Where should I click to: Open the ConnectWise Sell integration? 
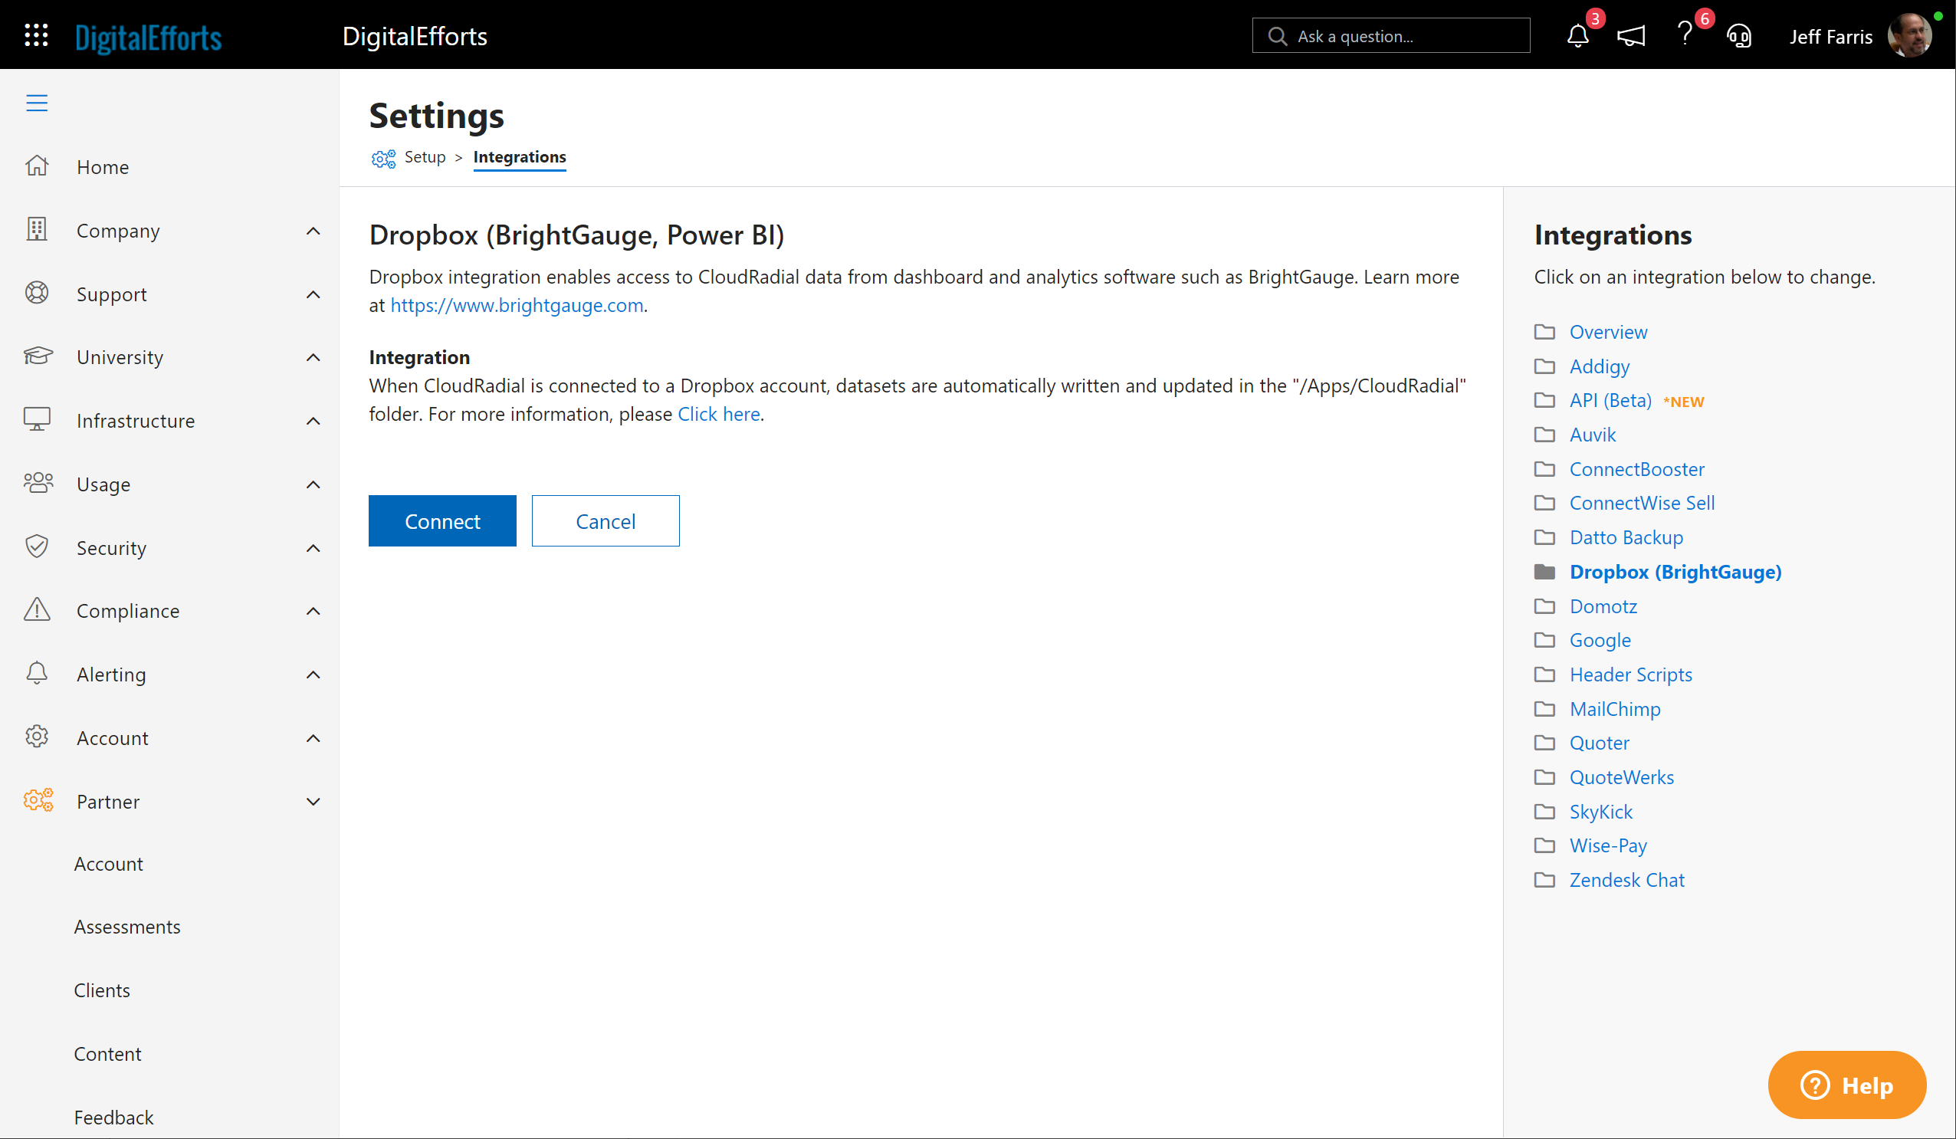[1643, 503]
